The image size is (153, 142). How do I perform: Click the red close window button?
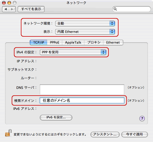pyautogui.click(x=4, y=3)
